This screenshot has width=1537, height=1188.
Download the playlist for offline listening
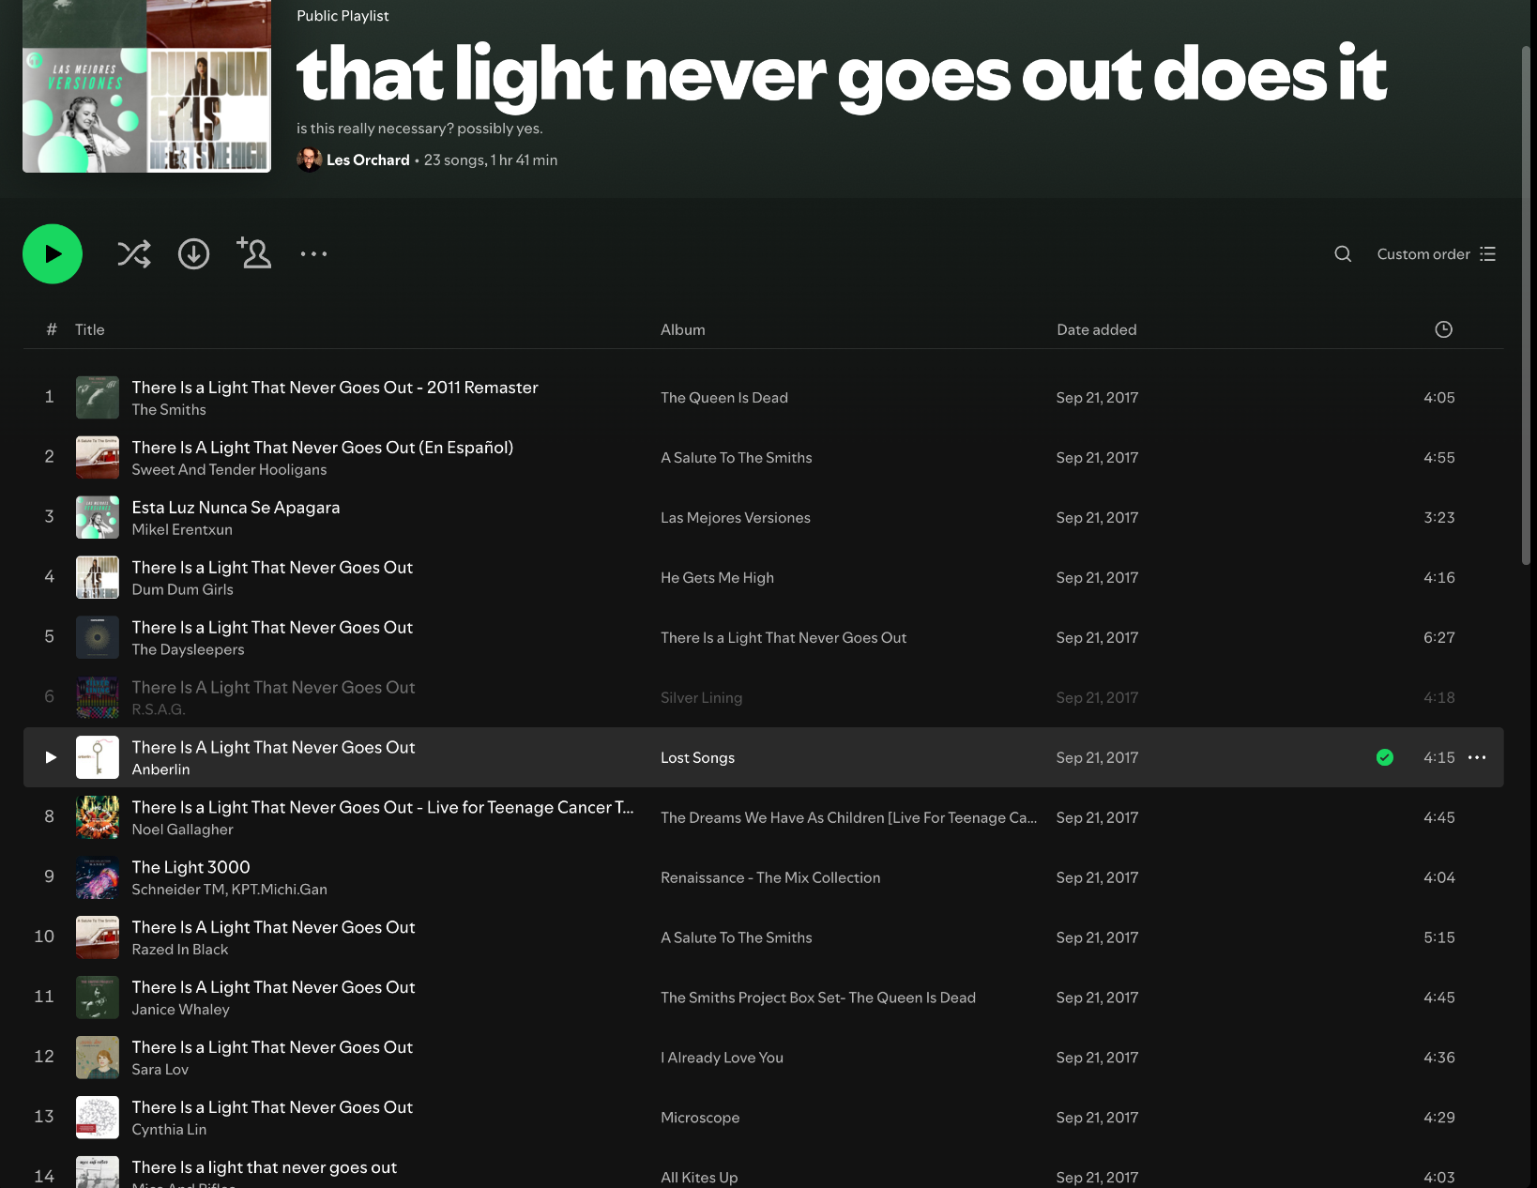pos(194,254)
